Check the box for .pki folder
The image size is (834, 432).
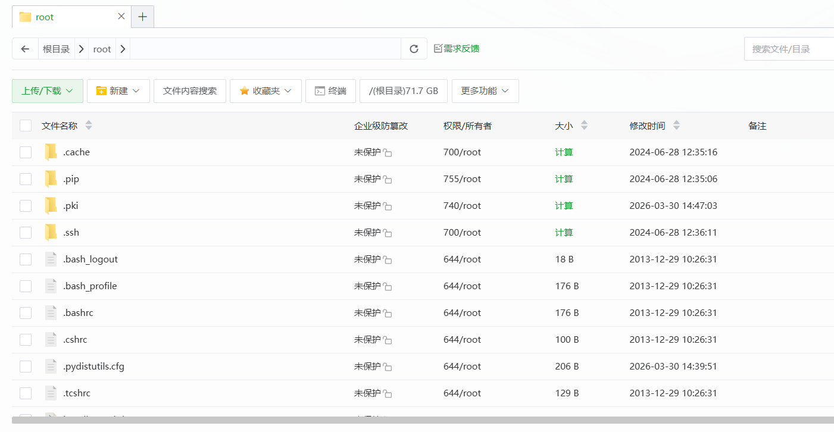[26, 206]
